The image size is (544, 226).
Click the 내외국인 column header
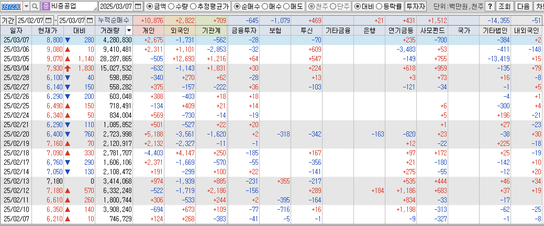tap(526, 31)
